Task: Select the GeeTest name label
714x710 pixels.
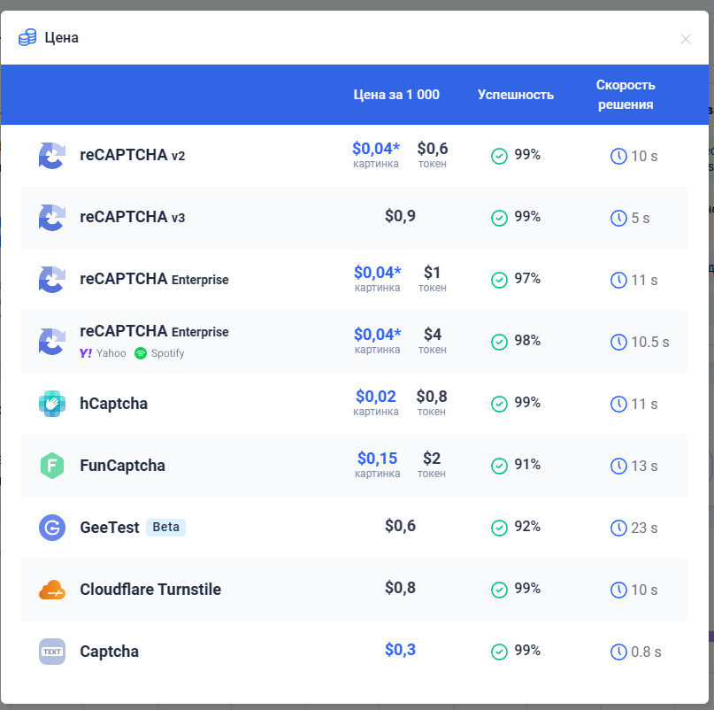Action: [110, 528]
